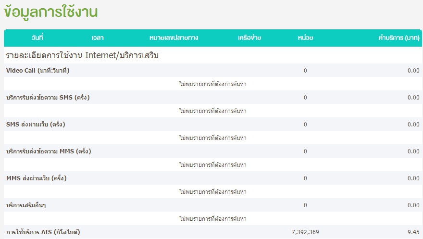423x239 pixels.
Task: Click the บริการเสริมอื่นๆ row label
Action: [x=30, y=205]
